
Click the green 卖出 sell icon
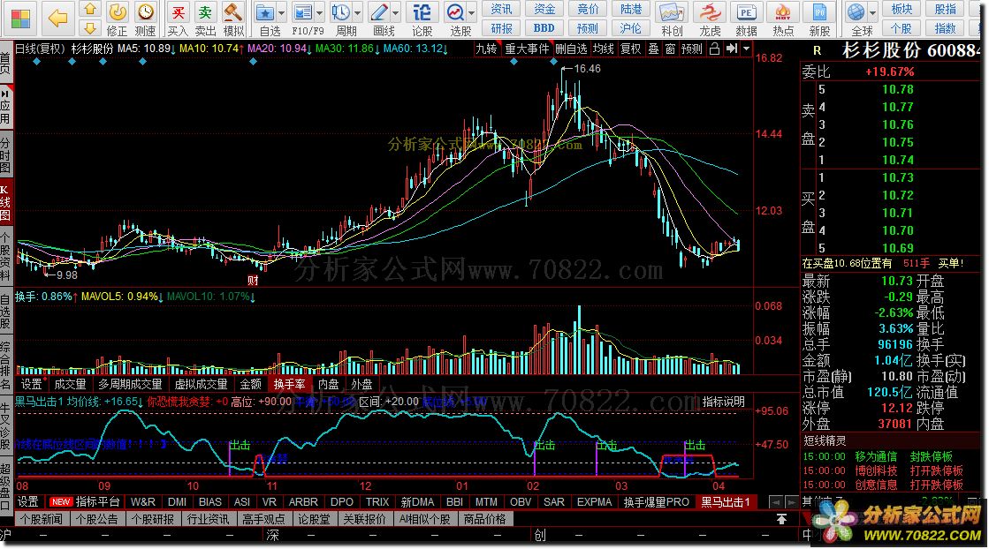pos(206,12)
